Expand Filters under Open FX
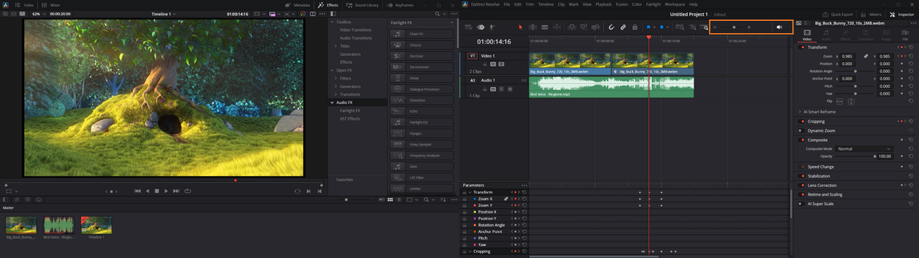Viewport: 919px width, 258px height. pos(337,78)
